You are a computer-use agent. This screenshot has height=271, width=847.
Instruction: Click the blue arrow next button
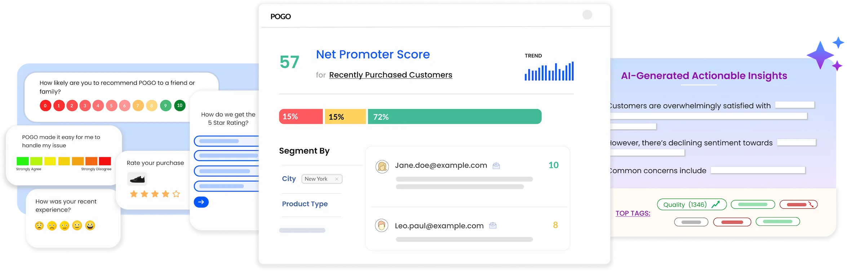click(201, 202)
